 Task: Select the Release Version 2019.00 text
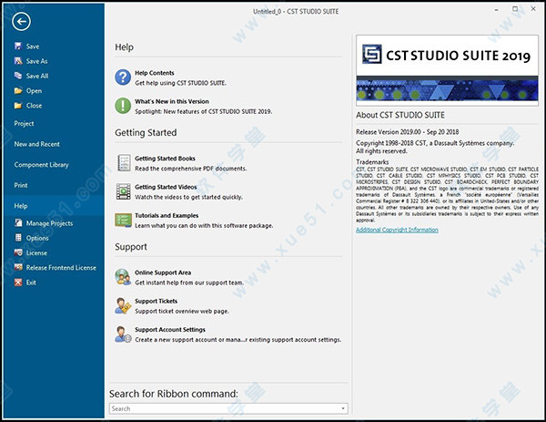[x=407, y=132]
